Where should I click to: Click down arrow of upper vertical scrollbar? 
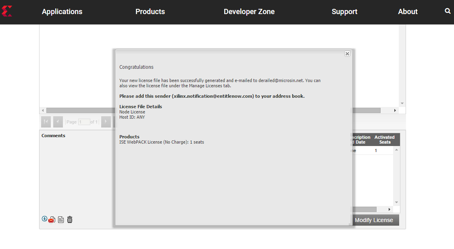[x=402, y=103]
